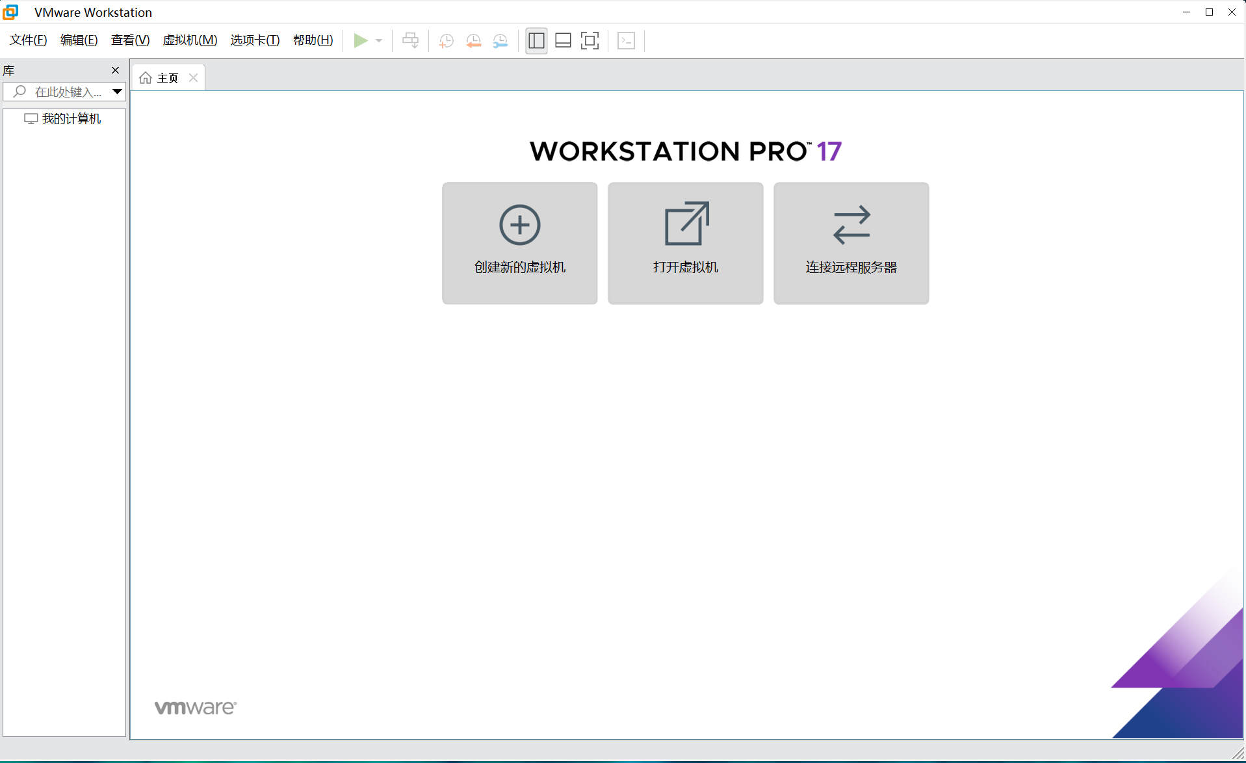Click the home icon on the 主页 tab

(146, 78)
